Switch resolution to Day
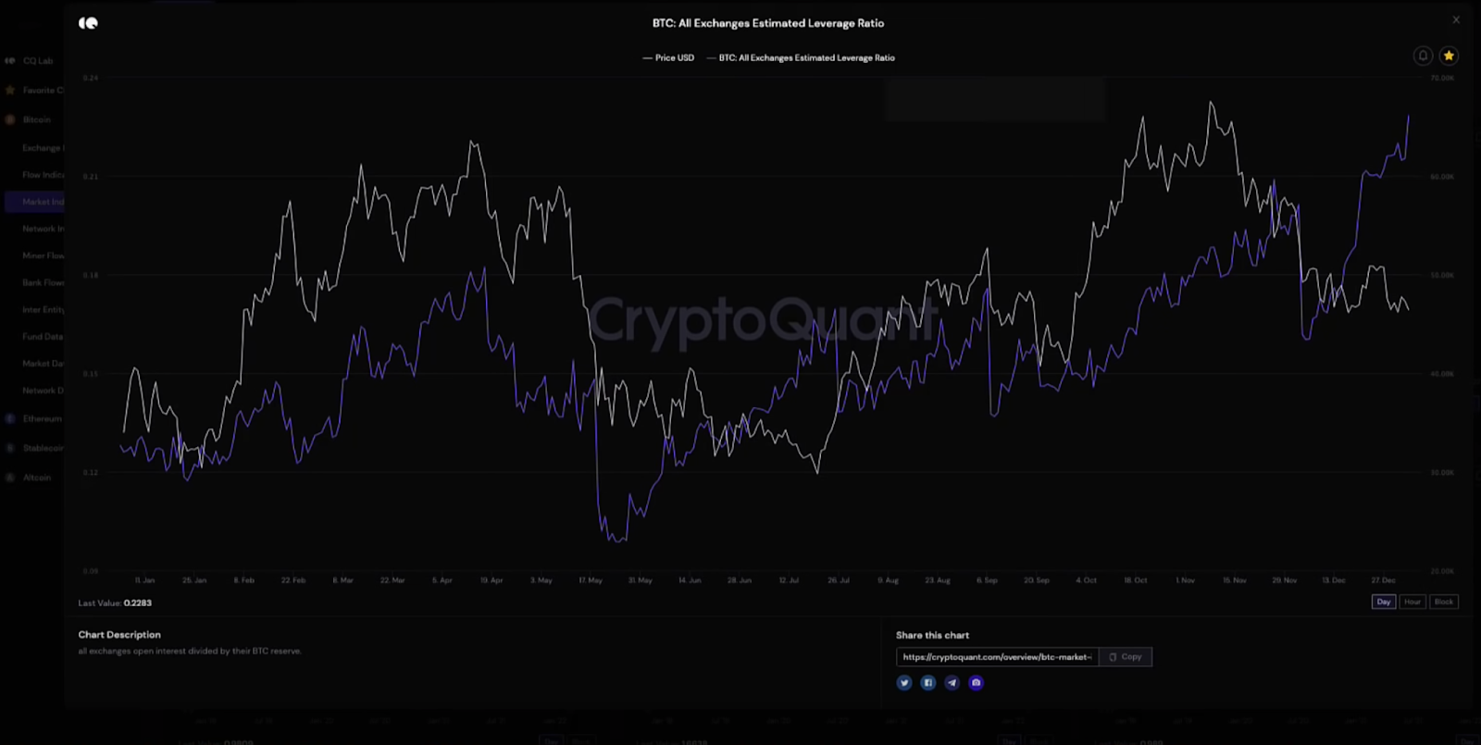 [1384, 602]
